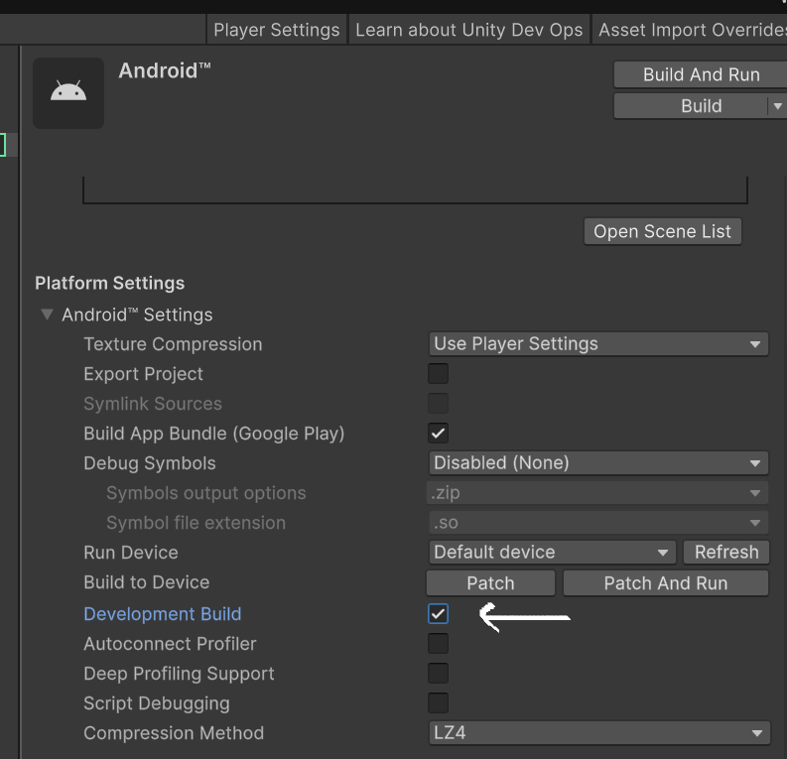
Task: Enable the Autoconnect Profiler checkbox
Action: 438,644
